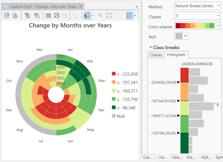Select the Histogram tab
Image resolution: width=223 pixels, height=162 pixels.
pyautogui.click(x=176, y=55)
